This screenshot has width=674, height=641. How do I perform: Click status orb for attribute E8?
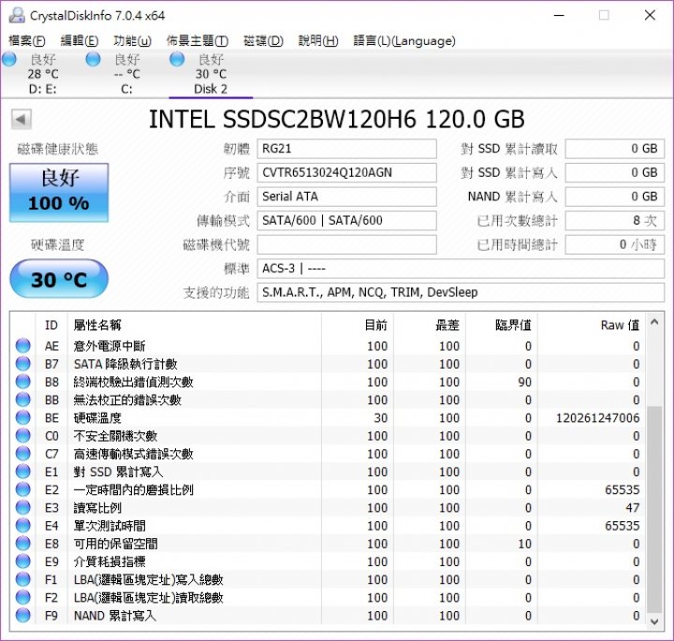click(x=22, y=544)
